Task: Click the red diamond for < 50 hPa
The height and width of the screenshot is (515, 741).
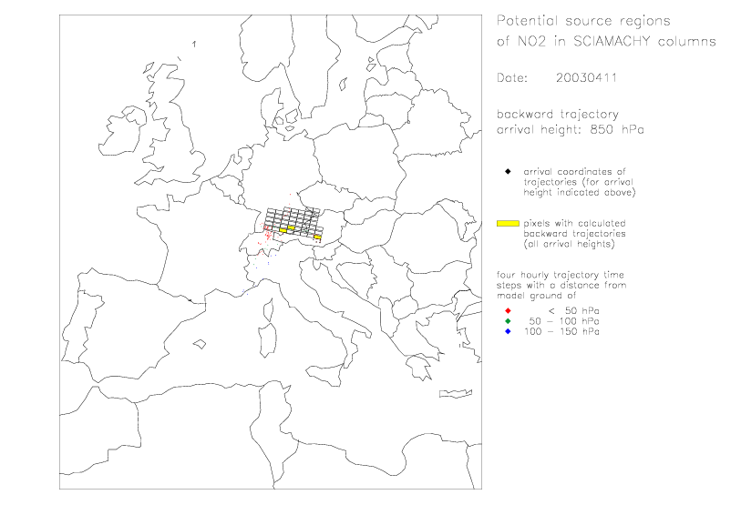Action: 508,311
